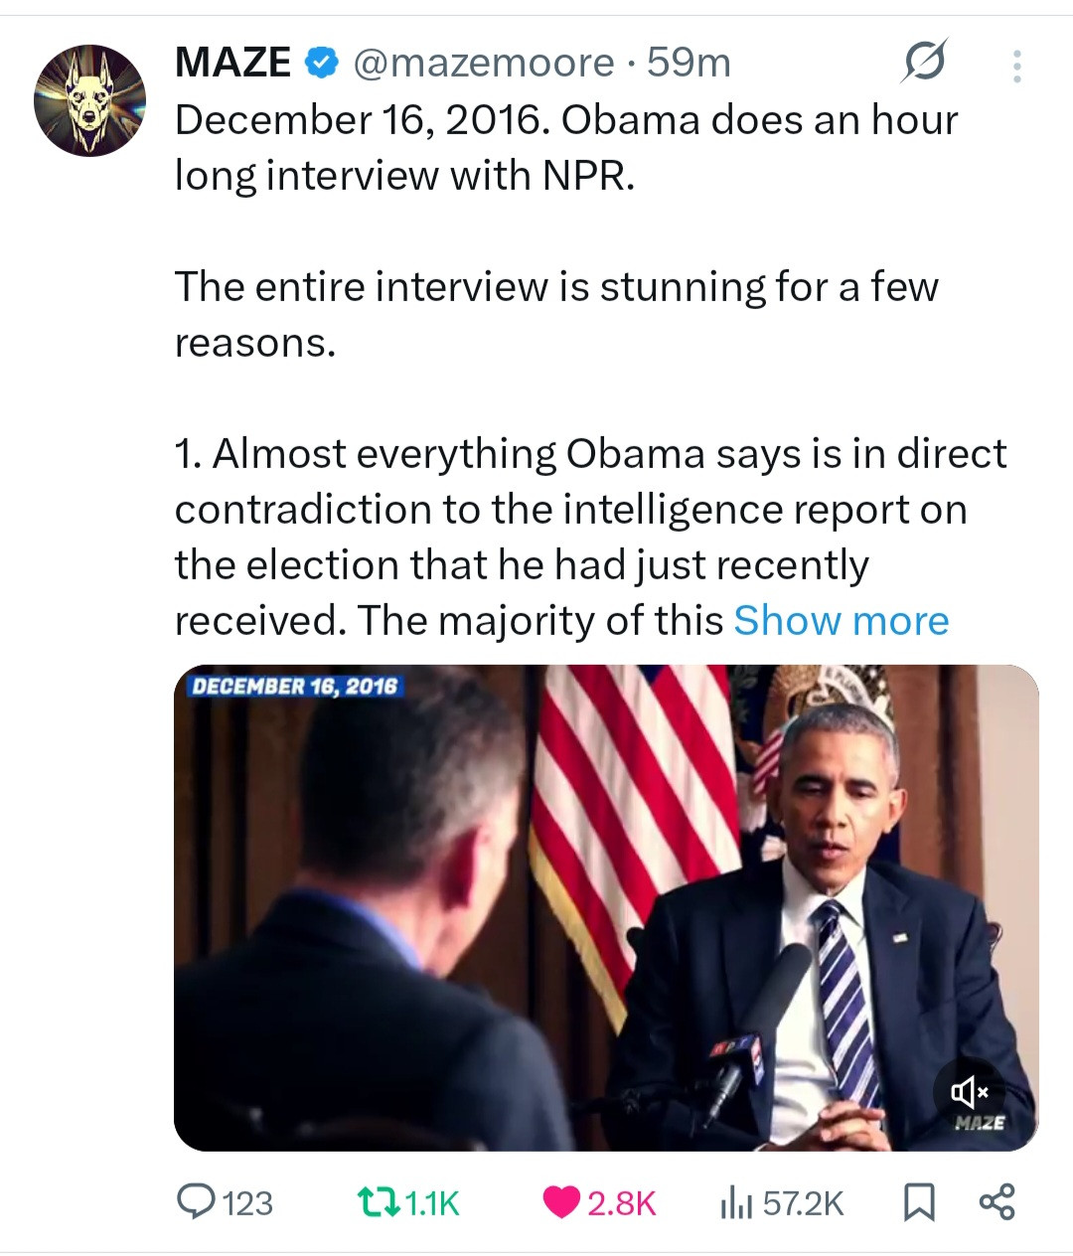
Task: Click the 1.1K repost count
Action: [433, 1203]
